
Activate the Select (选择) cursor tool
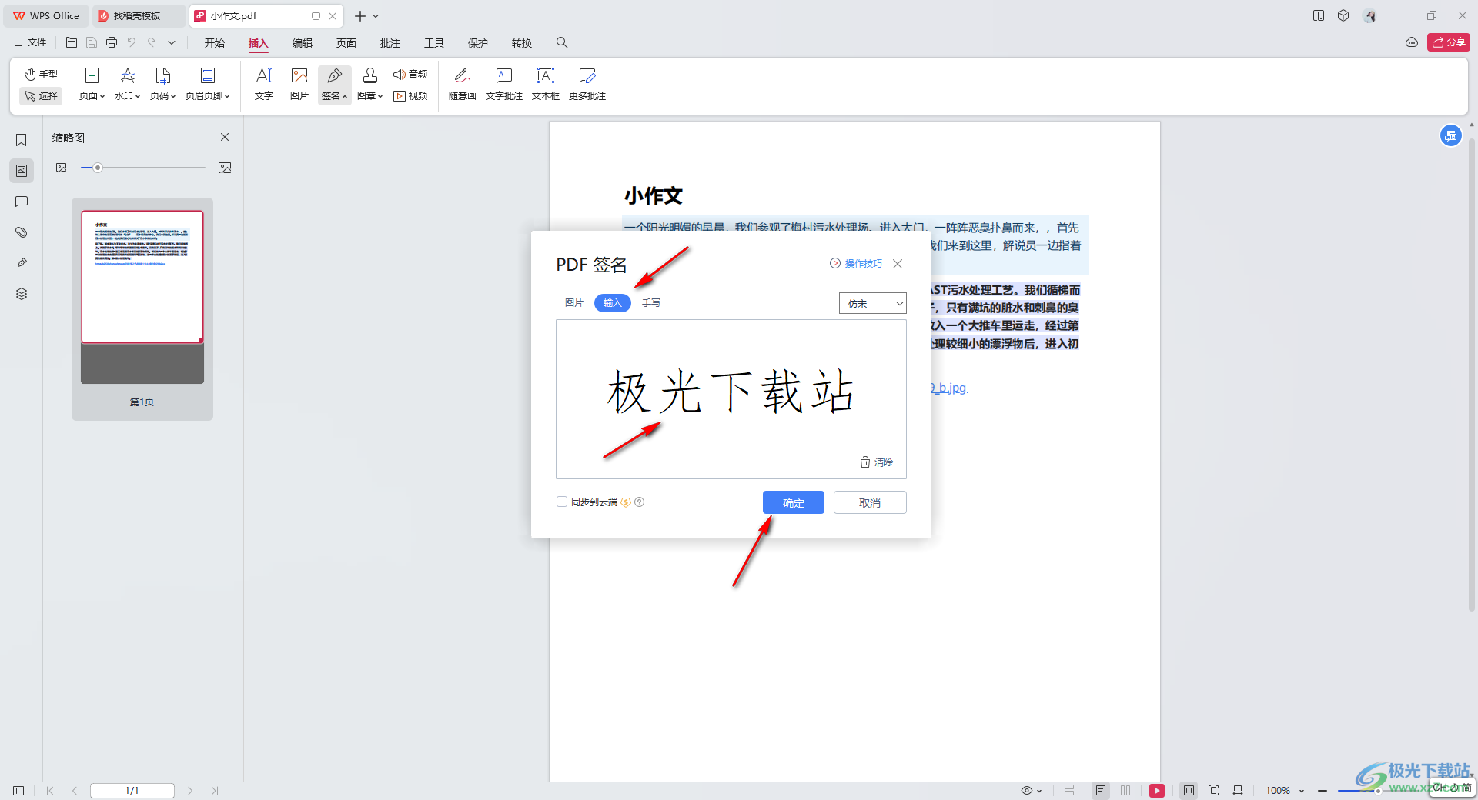41,96
